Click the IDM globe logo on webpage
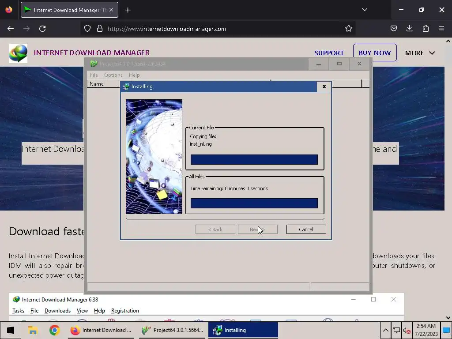The image size is (452, 339). coord(18,53)
